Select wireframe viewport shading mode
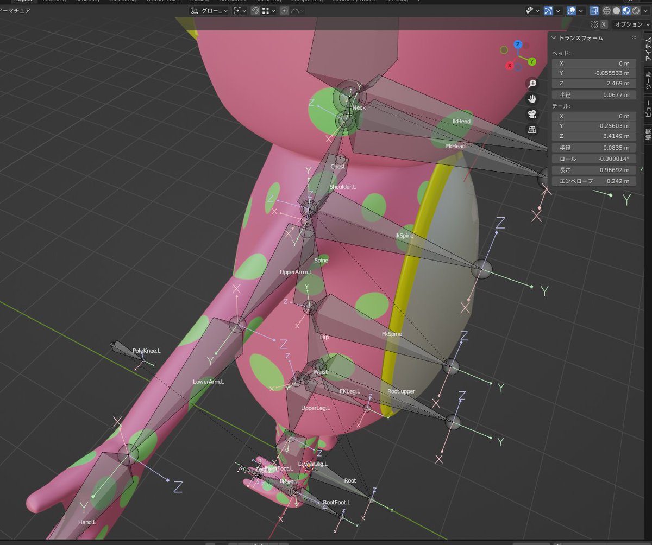This screenshot has height=545, width=652. coord(607,11)
